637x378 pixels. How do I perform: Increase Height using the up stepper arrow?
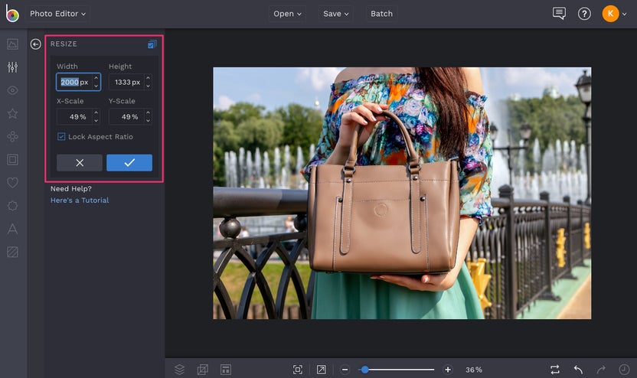pos(148,78)
